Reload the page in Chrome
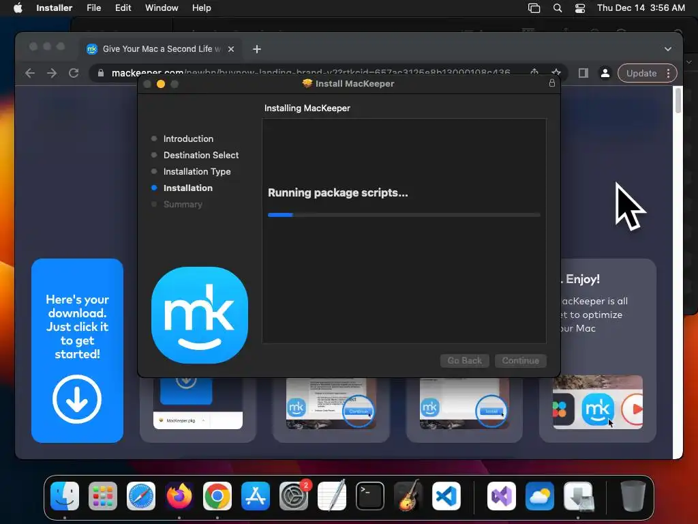 (74, 73)
